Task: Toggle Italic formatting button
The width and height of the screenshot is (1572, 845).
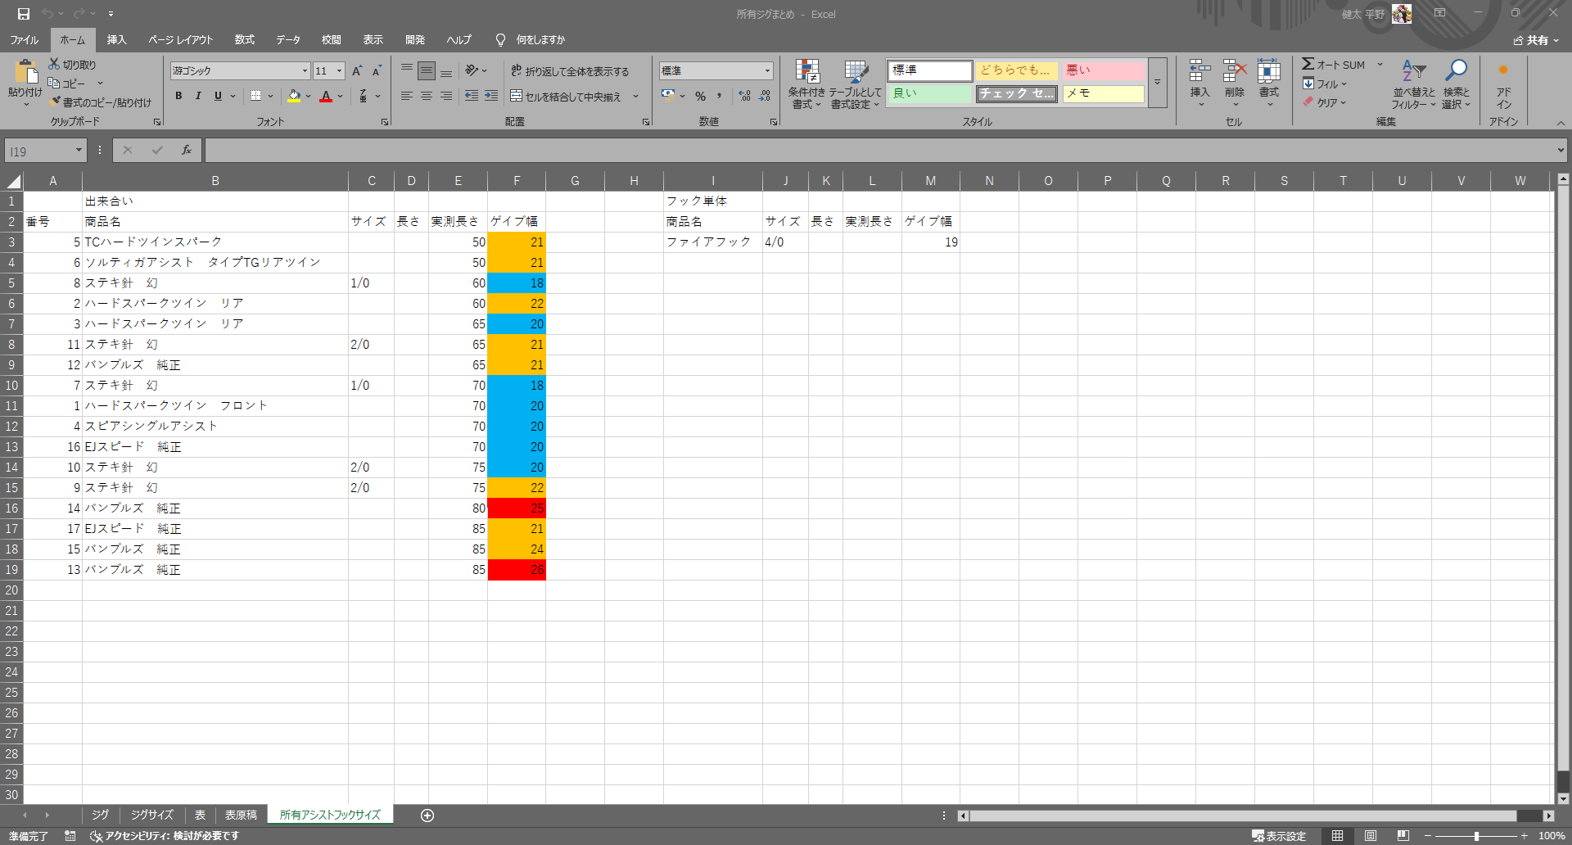Action: point(198,97)
